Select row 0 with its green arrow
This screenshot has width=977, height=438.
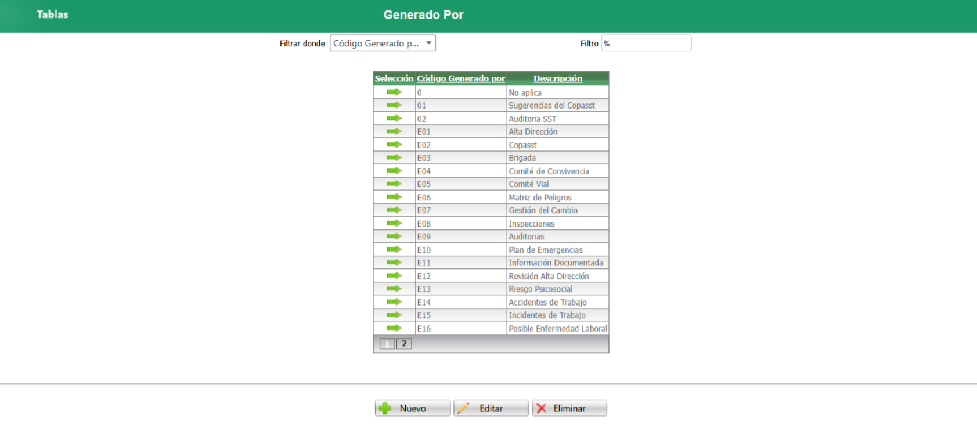click(394, 92)
